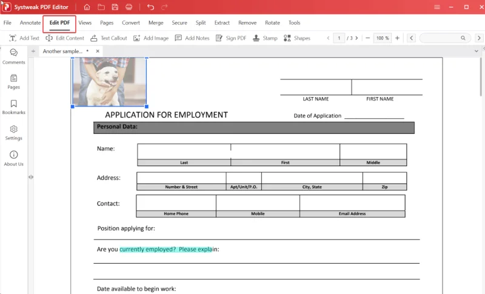Select the dog image in the document
Screen dimensions: 485x294
click(x=110, y=82)
